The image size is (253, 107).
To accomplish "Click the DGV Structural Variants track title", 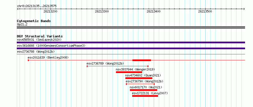I will click(40, 36).
